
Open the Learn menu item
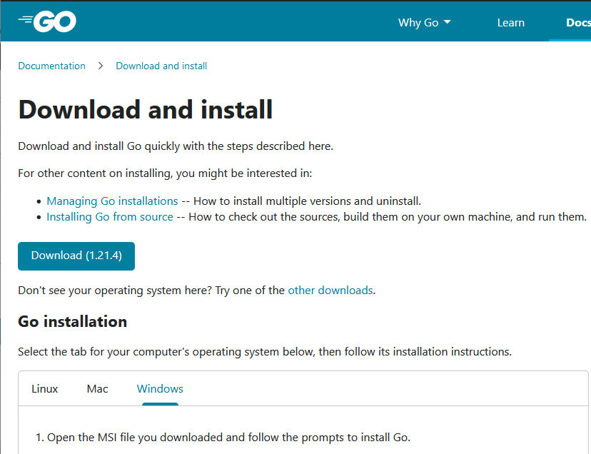pos(511,23)
